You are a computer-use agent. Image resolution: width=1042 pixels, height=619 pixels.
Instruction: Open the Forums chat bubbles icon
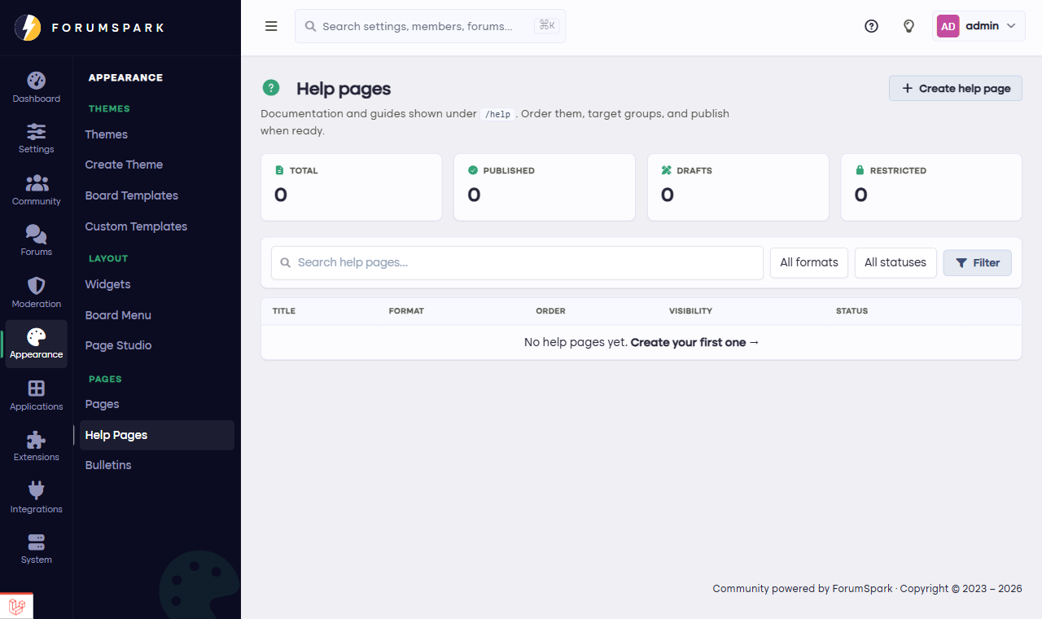[x=37, y=234]
